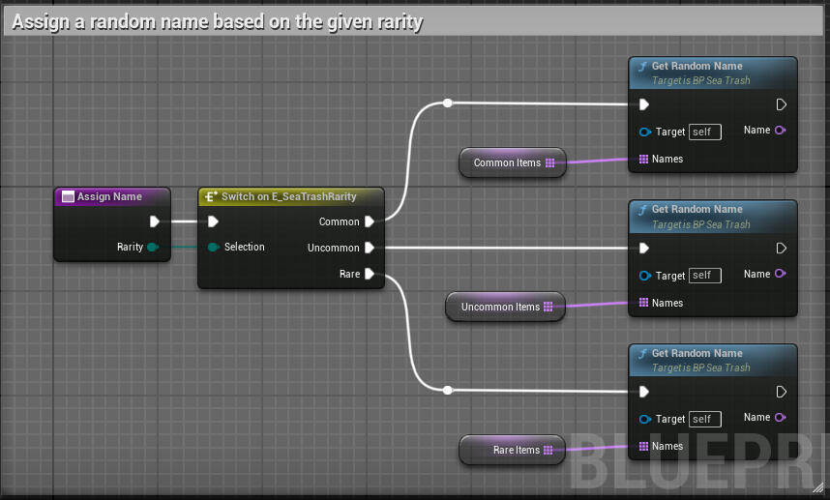Click exec output pin on middle Get Random Name
The image size is (830, 500).
(x=781, y=249)
